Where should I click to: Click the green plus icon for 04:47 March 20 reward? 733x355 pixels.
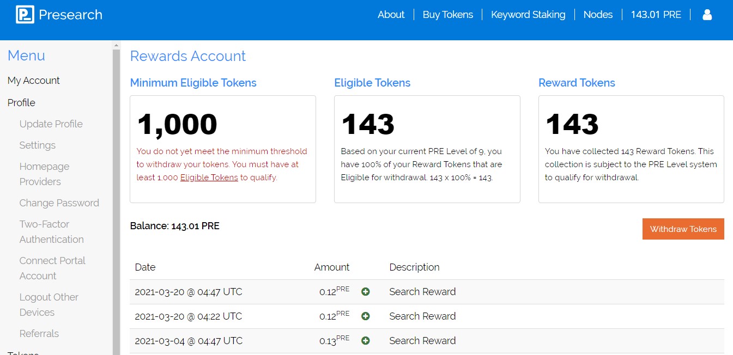366,292
